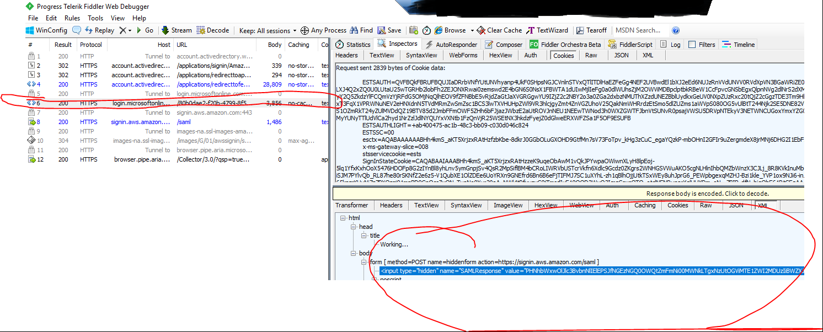This screenshot has width=823, height=332.
Task: Enable the Filters checkbox tab
Action: [x=702, y=45]
